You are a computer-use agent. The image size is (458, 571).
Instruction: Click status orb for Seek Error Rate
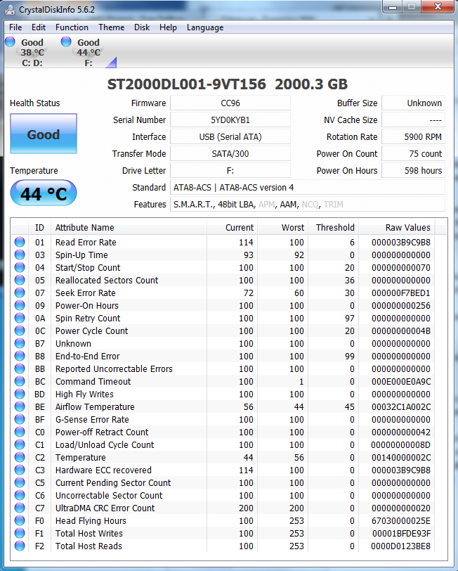20,293
